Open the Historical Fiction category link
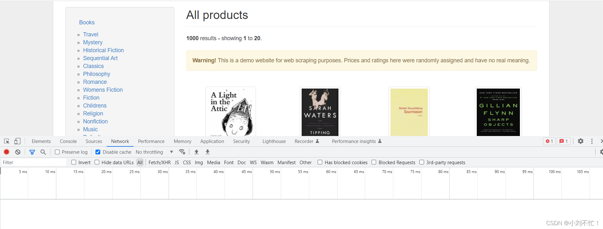The width and height of the screenshot is (603, 229). click(103, 50)
